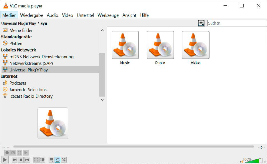The width and height of the screenshot is (267, 164).
Task: Click the syn breadcrumb item
Action: point(44,23)
